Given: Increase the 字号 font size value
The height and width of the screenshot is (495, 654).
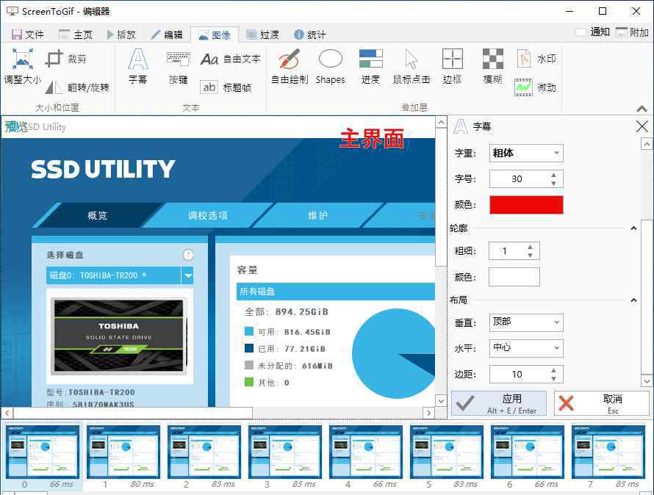Looking at the screenshot, I should pyautogui.click(x=553, y=175).
